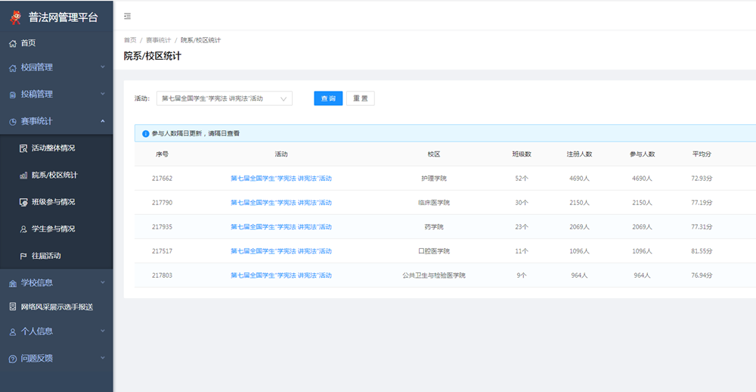
Task: Expand the 校园管理 menu
Action: [x=57, y=67]
